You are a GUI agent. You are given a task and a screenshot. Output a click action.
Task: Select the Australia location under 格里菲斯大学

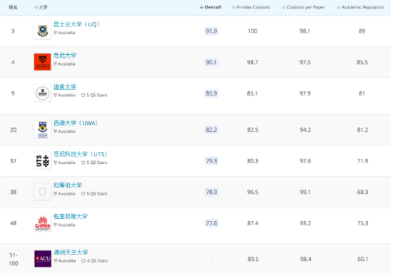coord(64,225)
